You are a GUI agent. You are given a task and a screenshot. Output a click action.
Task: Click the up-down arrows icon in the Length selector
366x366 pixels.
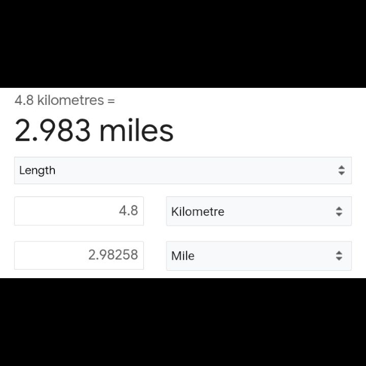coord(341,171)
